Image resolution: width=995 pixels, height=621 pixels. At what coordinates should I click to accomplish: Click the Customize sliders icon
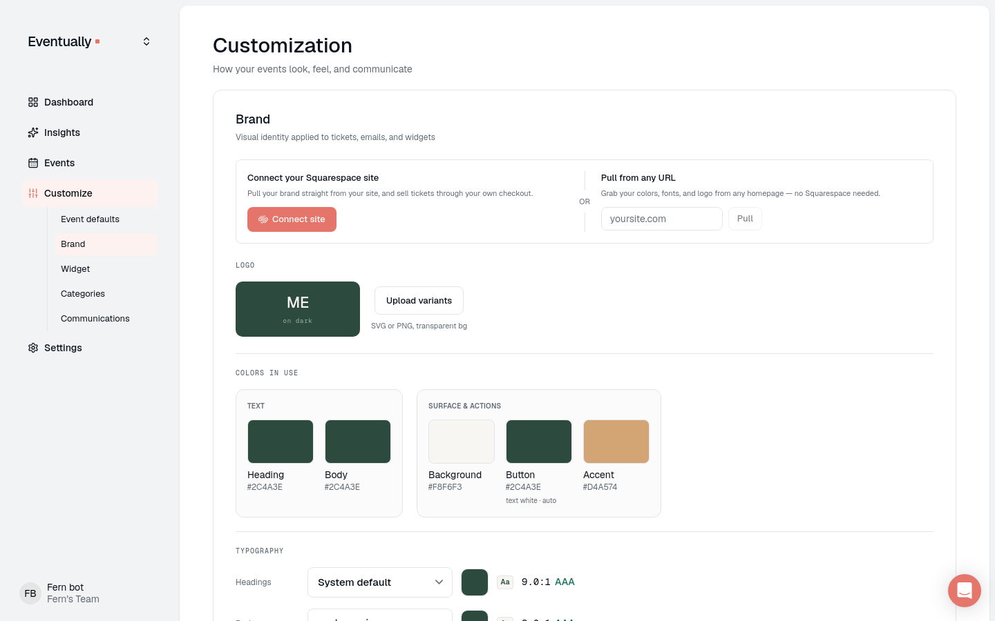click(x=33, y=193)
